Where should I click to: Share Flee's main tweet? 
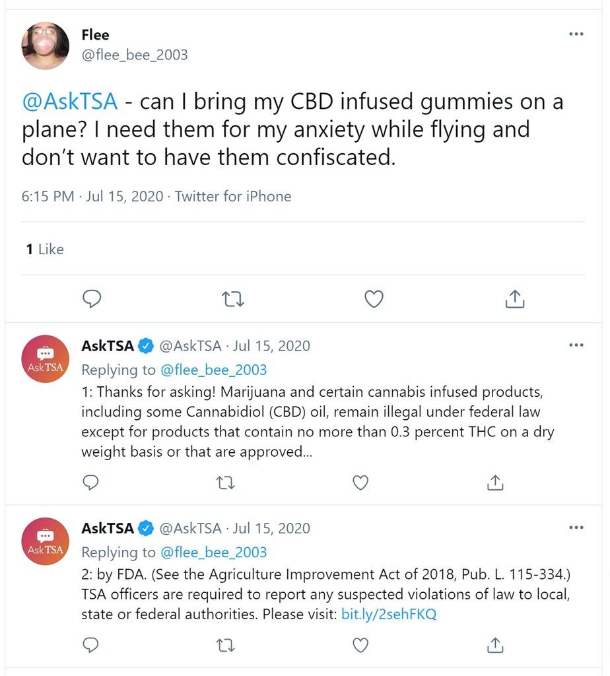tap(515, 299)
